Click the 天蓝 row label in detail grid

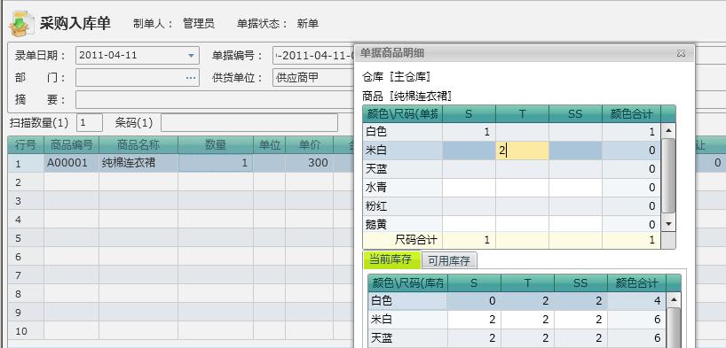pos(402,169)
